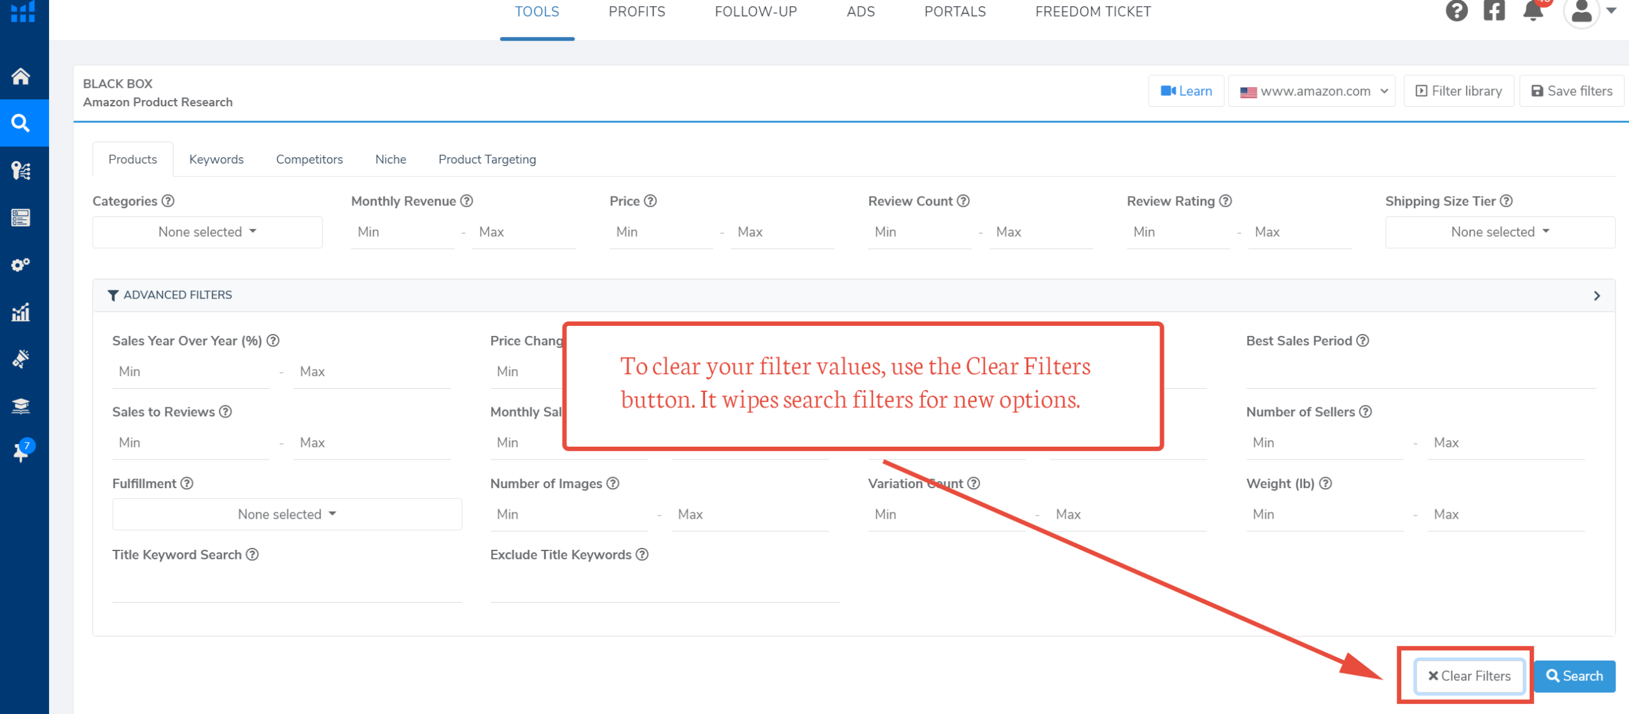
Task: Open the gears icon in sidebar
Action: [x=21, y=265]
